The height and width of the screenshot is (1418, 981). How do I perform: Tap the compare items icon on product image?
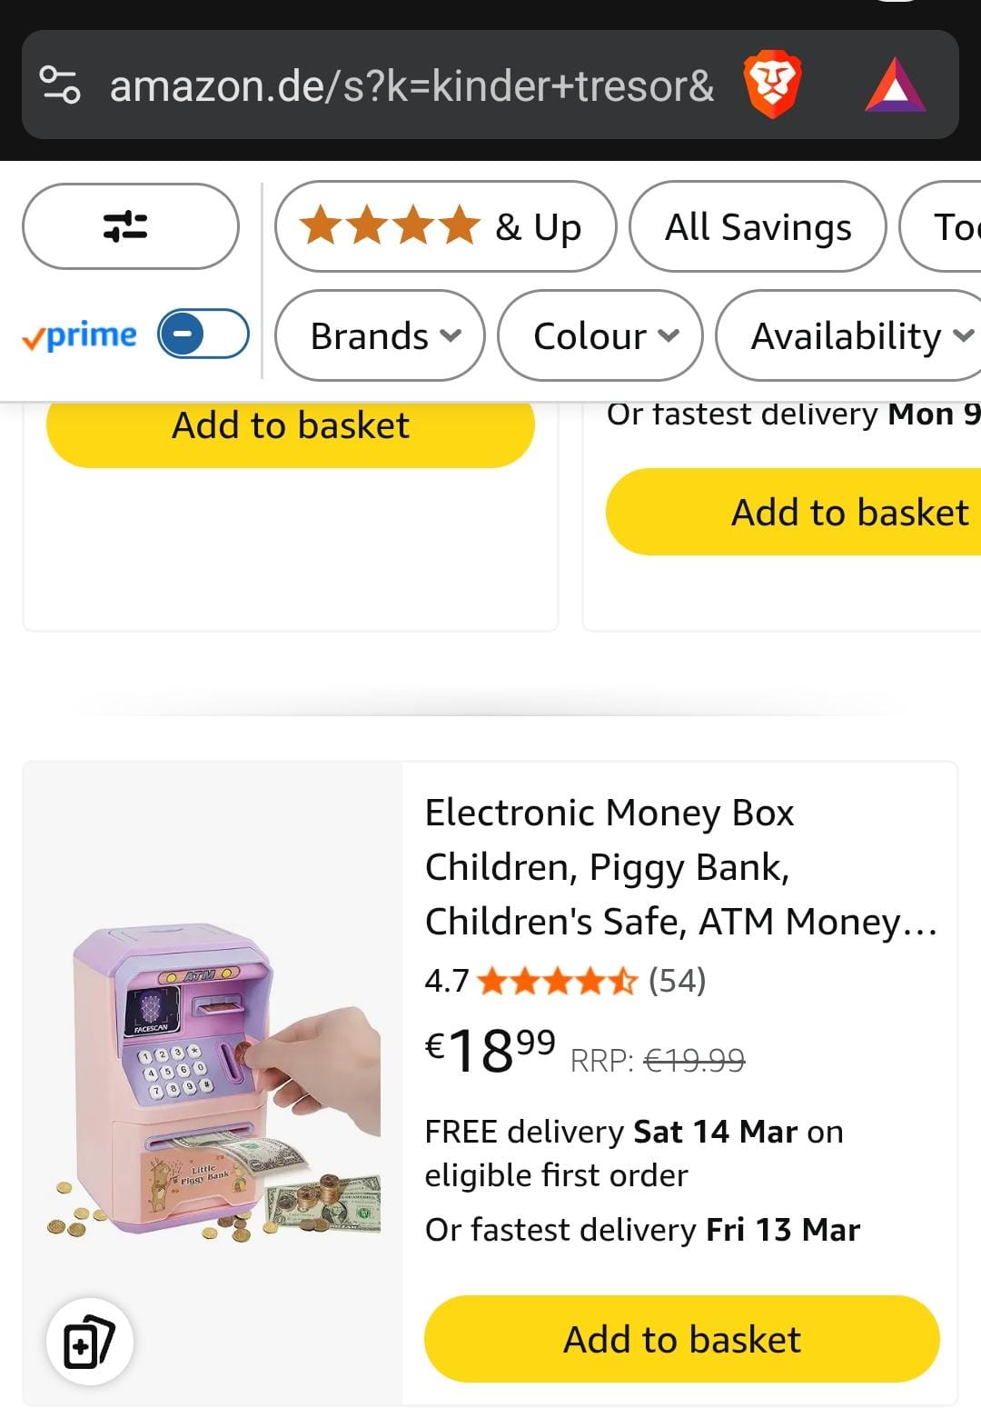[89, 1342]
